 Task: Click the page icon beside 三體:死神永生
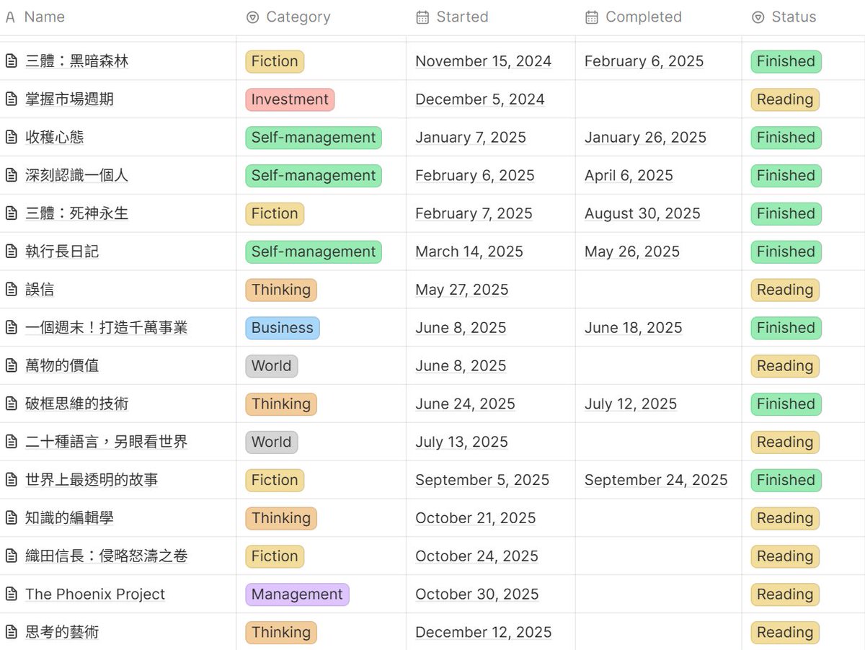pyautogui.click(x=11, y=213)
